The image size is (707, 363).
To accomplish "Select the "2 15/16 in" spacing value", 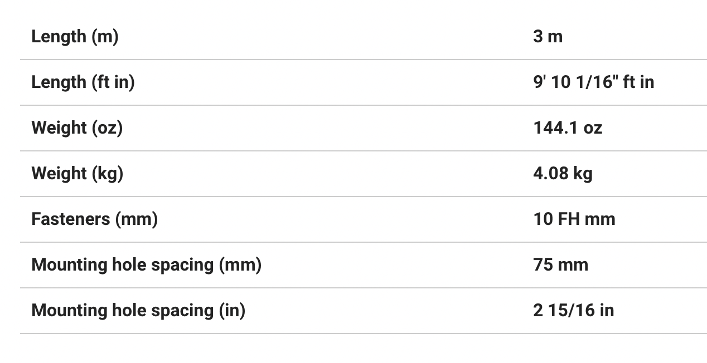I will 573,311.
